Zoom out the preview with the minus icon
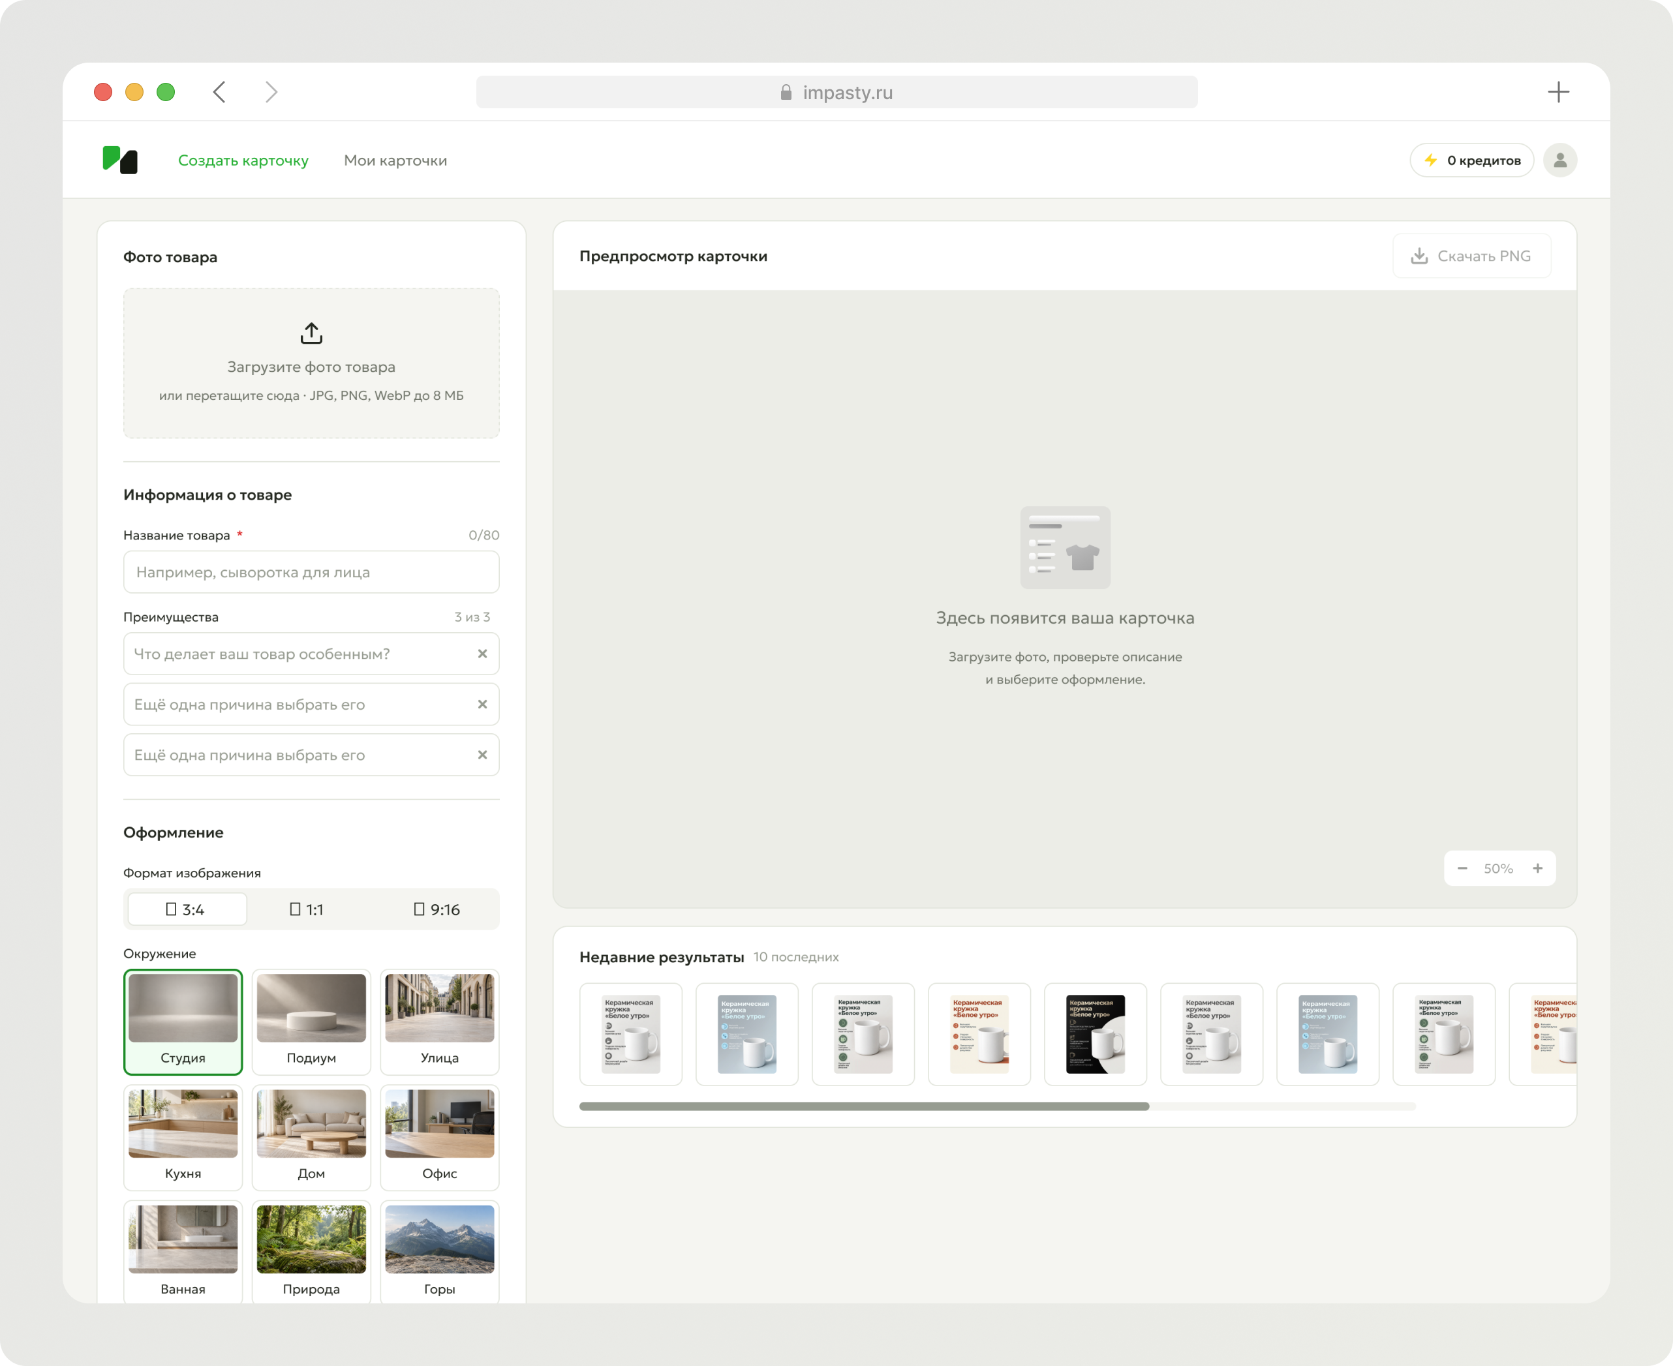The image size is (1673, 1366). [1462, 869]
